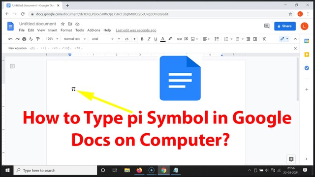Viewport: 315px width, 177px height.
Task: Open the Normal text style dropdown
Action: pos(75,39)
